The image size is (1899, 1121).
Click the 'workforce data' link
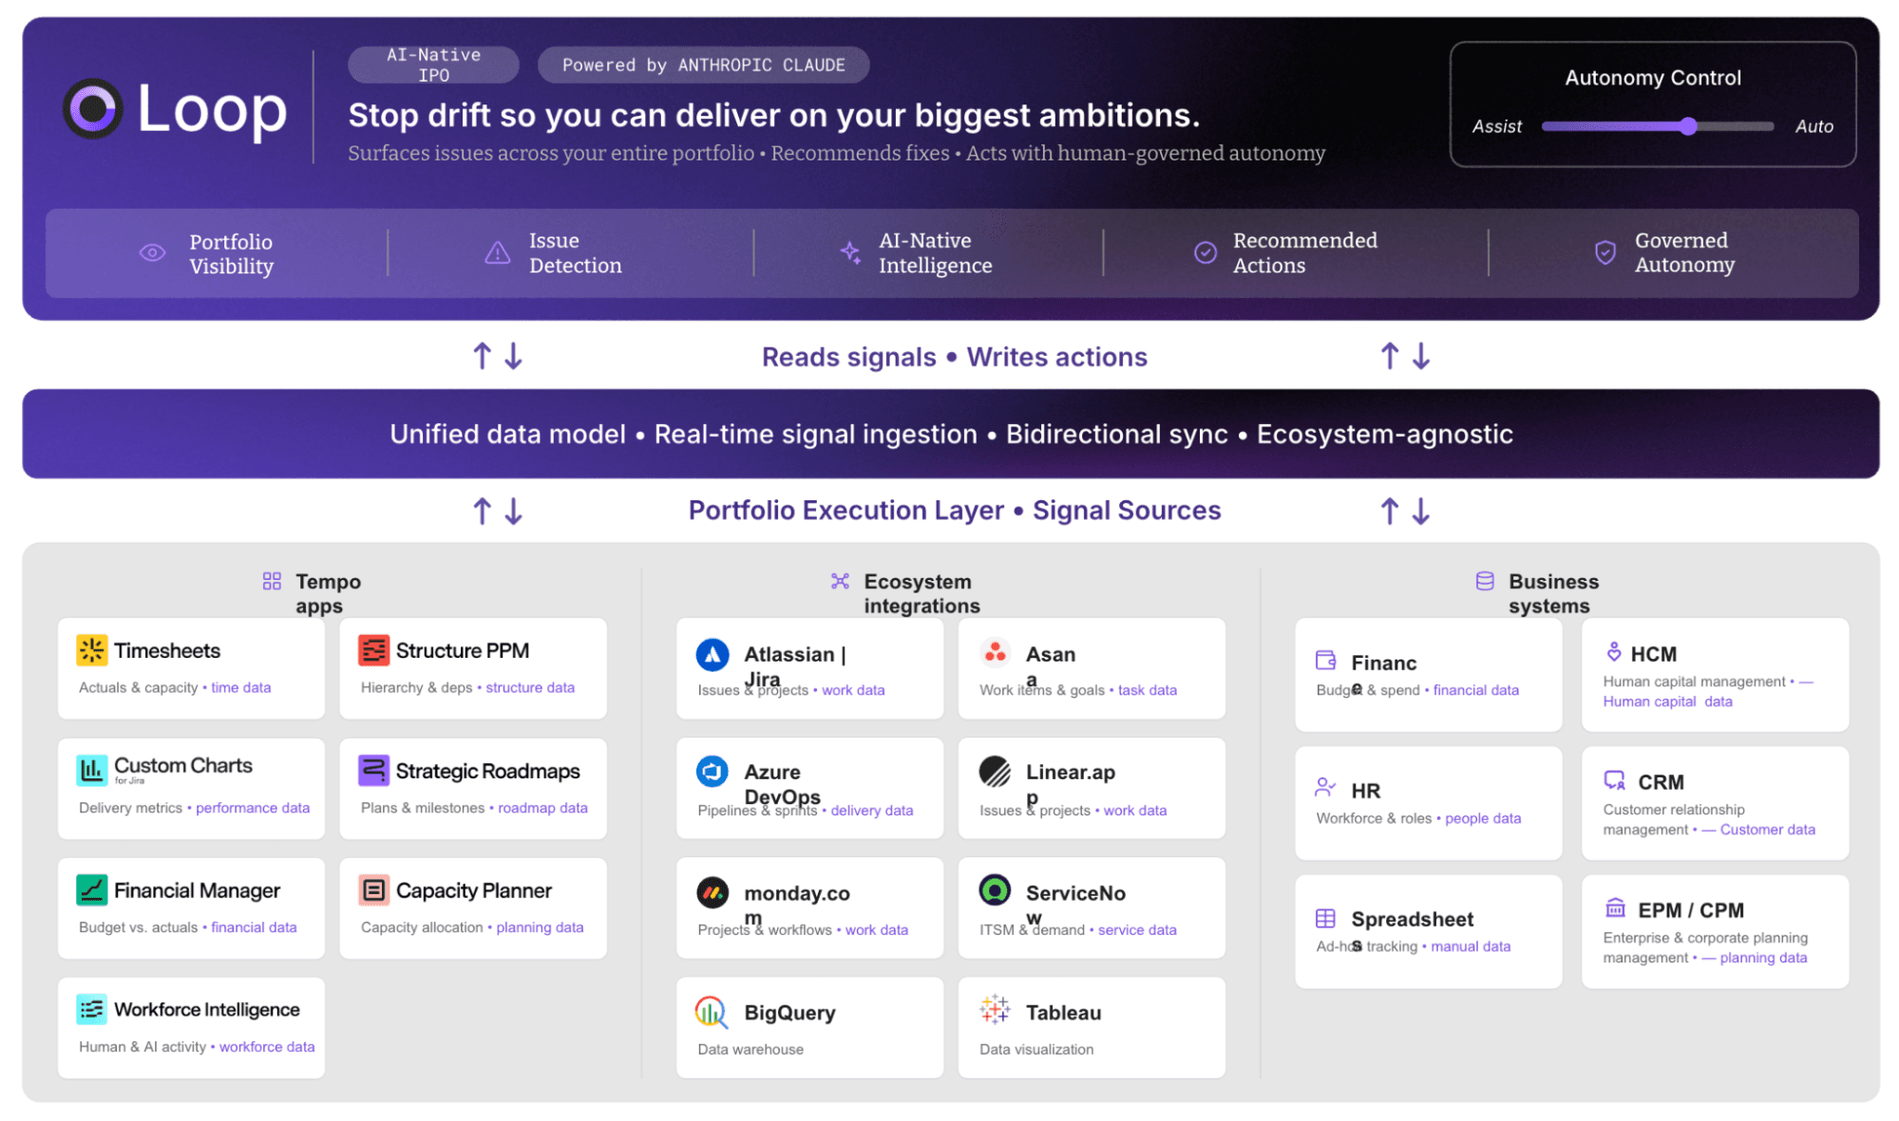(267, 1046)
